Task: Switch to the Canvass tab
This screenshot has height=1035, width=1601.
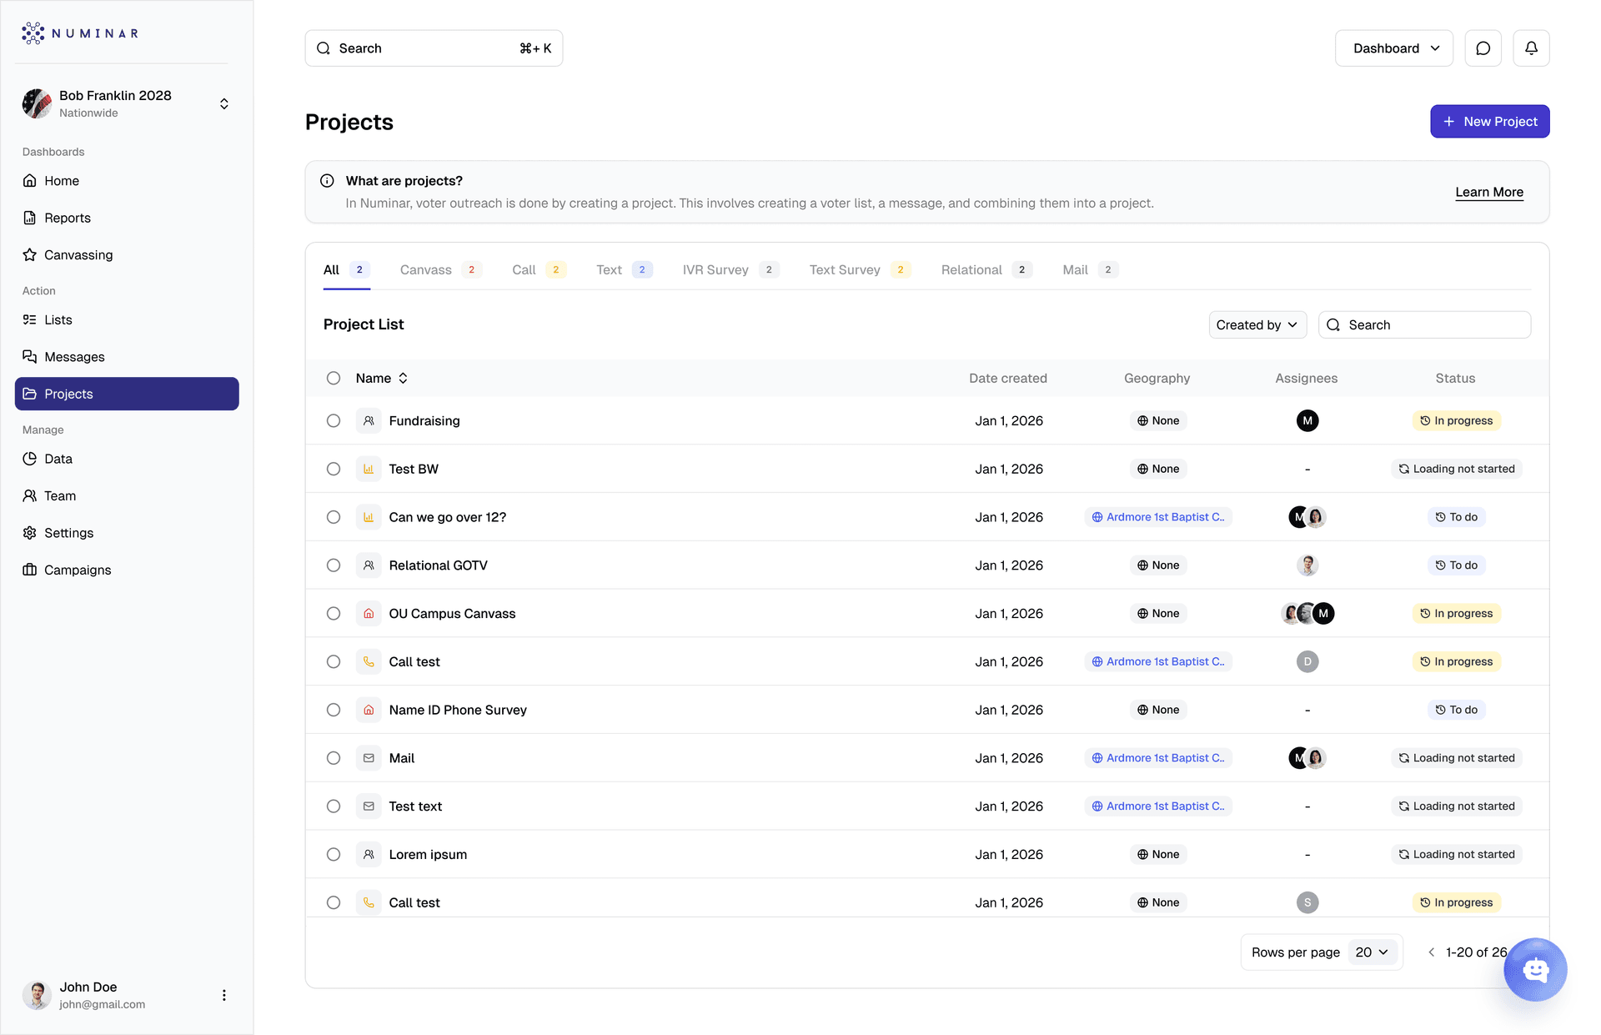Action: pos(440,270)
